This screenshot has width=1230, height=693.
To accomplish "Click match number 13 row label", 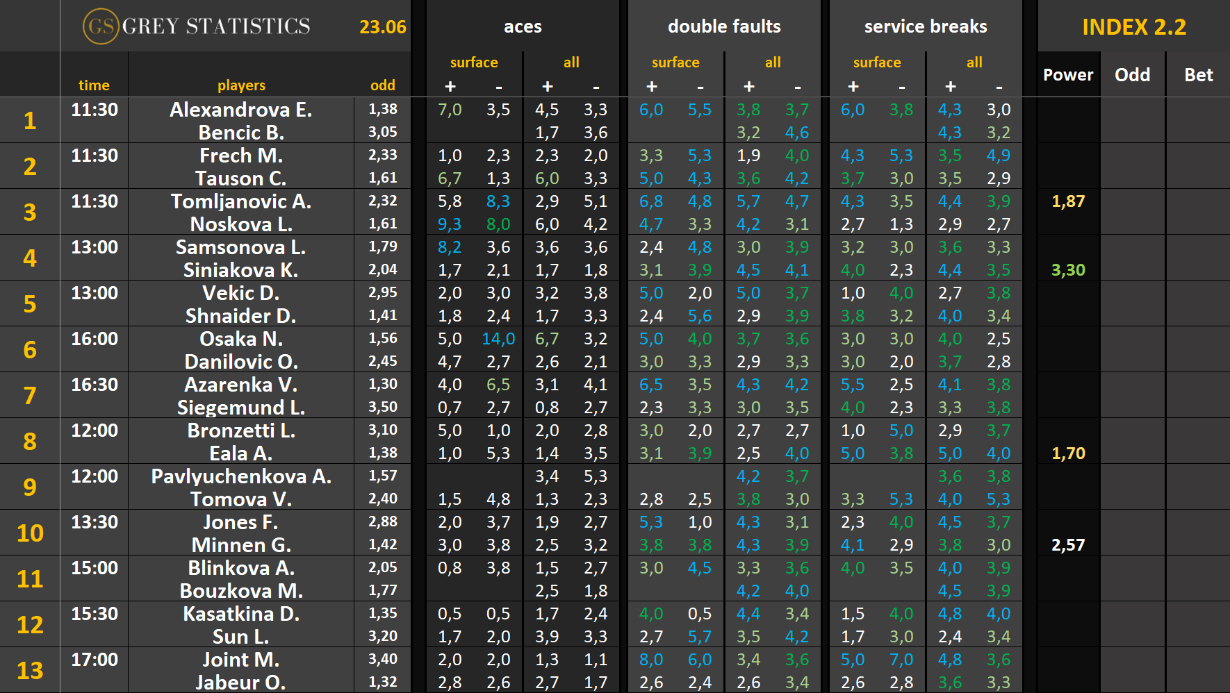I will tap(30, 671).
